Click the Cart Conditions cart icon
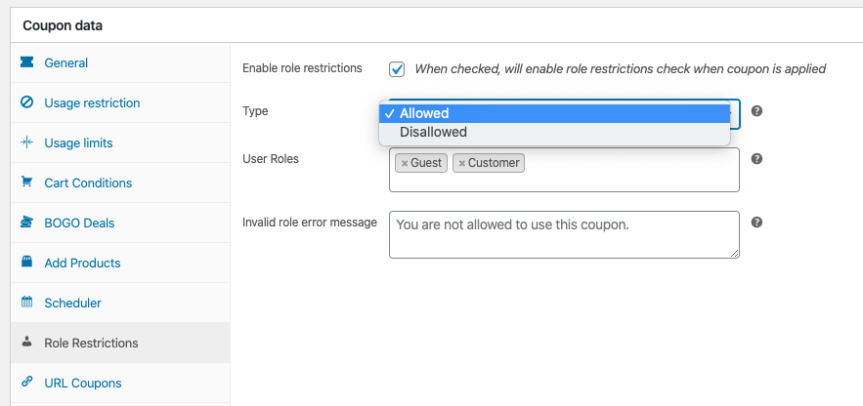This screenshot has height=406, width=863. 26,183
